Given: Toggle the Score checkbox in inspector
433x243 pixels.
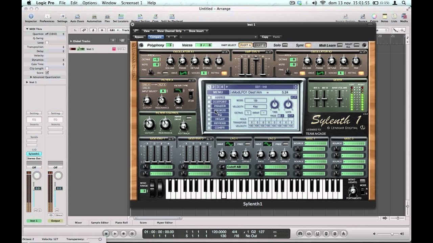Looking at the screenshot, I should [x=47, y=73].
